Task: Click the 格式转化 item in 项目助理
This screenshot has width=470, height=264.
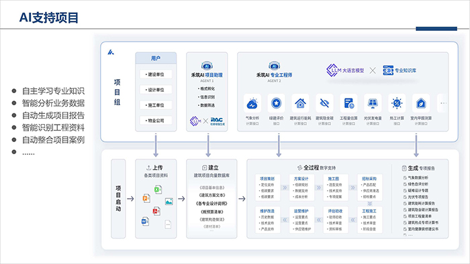Action: click(x=206, y=89)
